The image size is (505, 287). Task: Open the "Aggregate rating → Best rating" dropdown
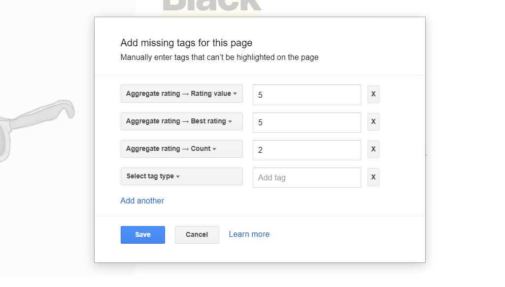click(x=181, y=121)
